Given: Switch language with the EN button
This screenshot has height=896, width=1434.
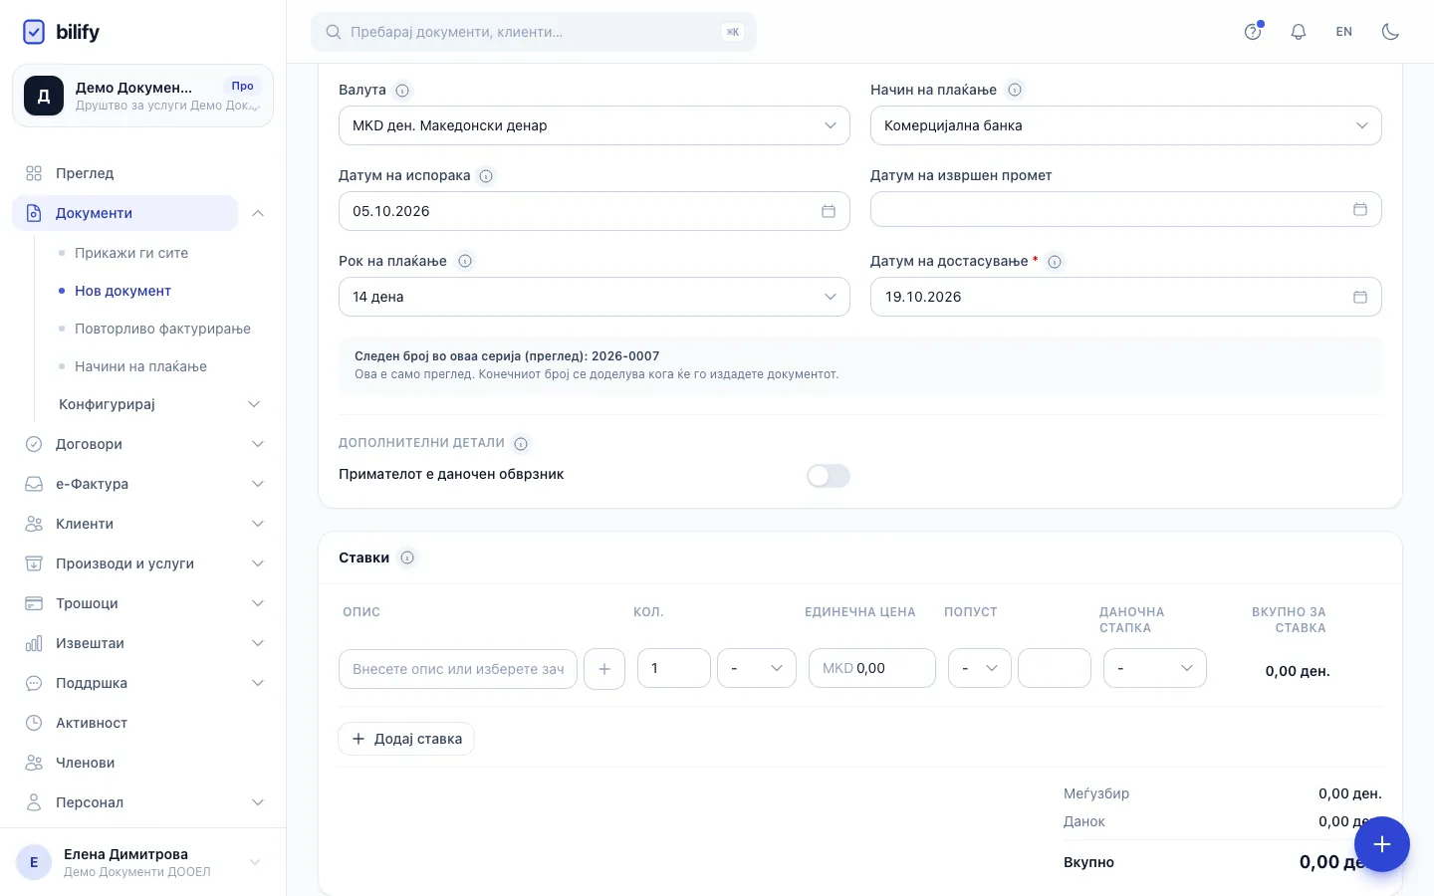Looking at the screenshot, I should (1344, 32).
